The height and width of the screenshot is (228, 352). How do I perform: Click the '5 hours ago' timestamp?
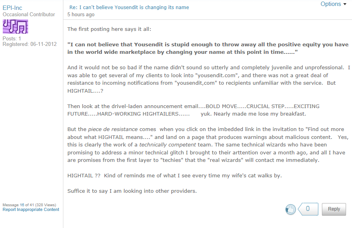click(81, 15)
